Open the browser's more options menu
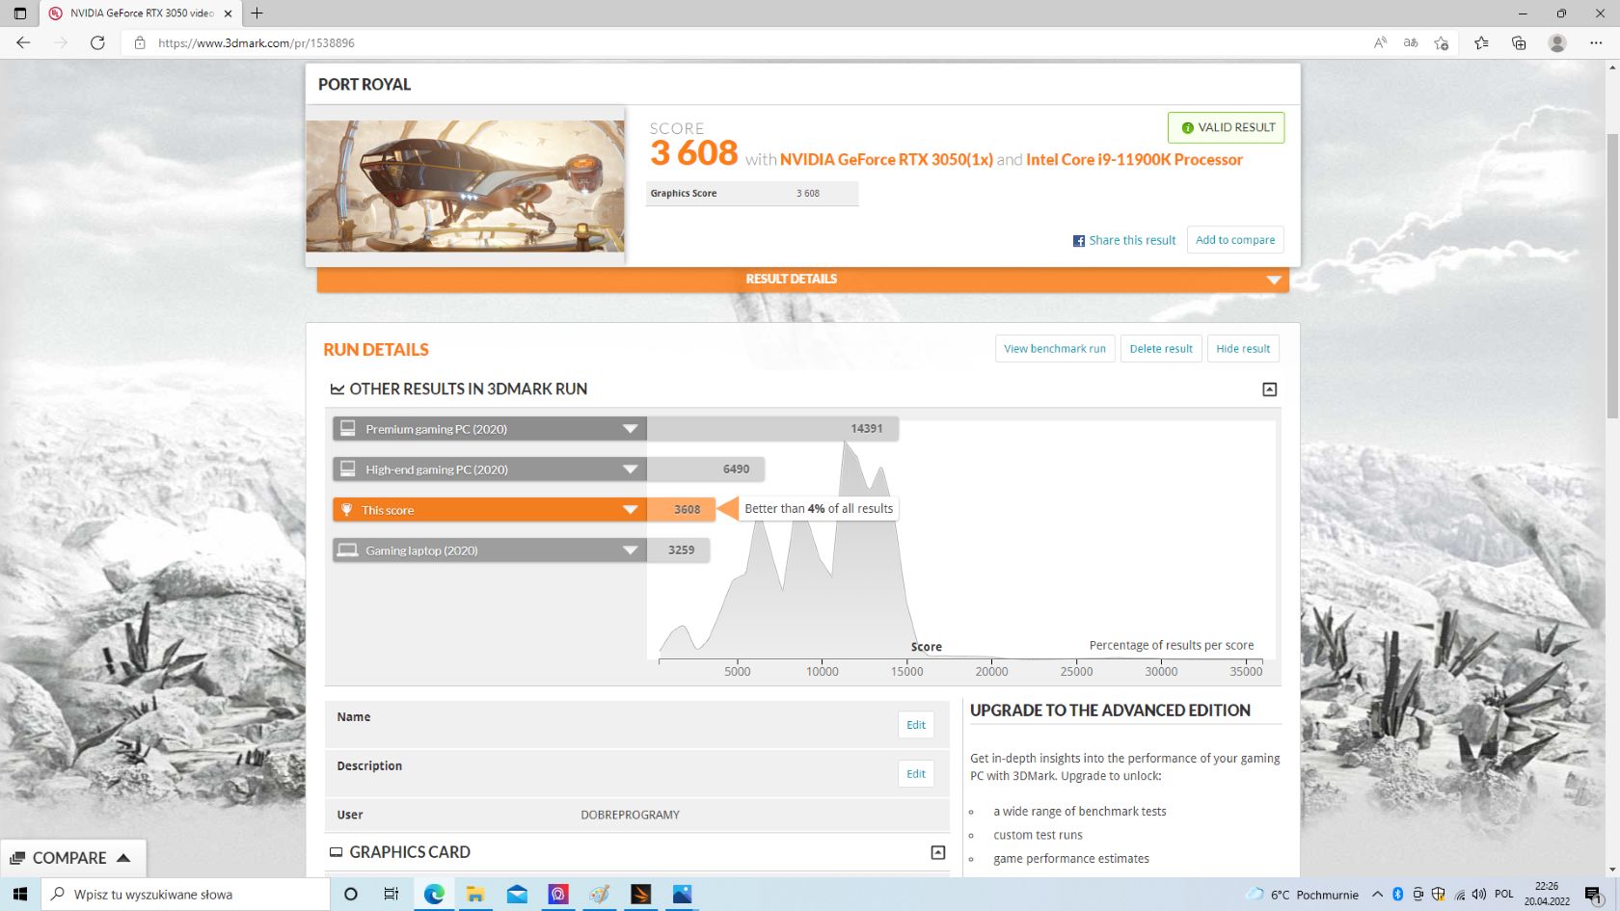 1597,42
